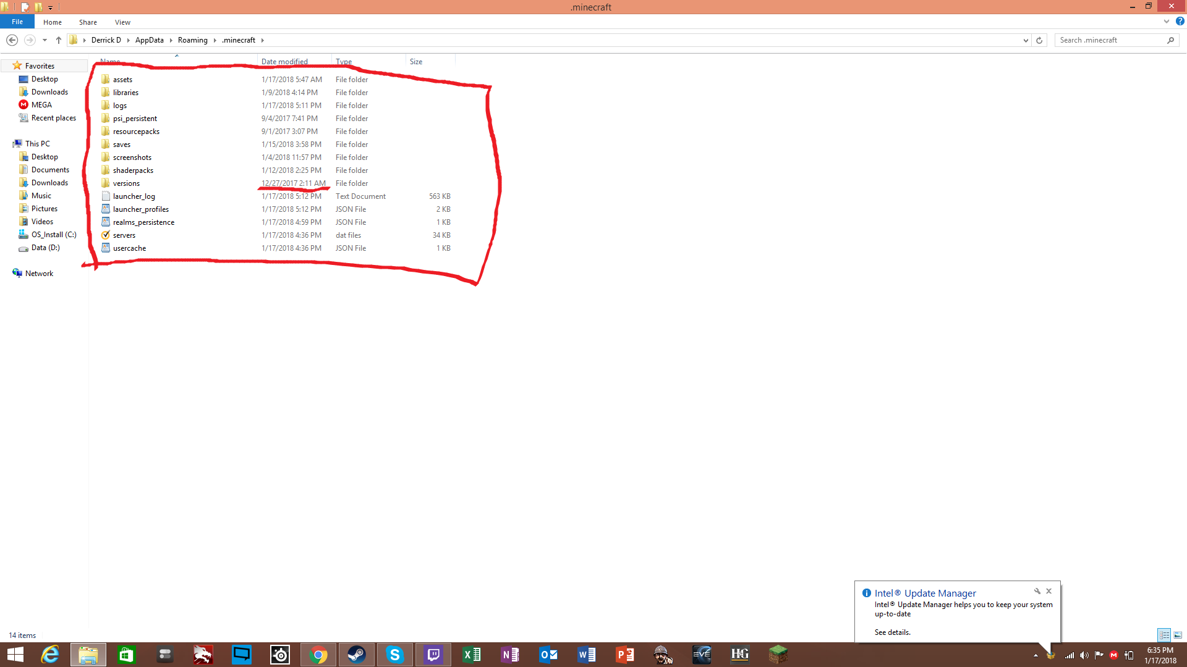Open Videos under This PC
This screenshot has width=1187, height=667.
click(x=42, y=222)
